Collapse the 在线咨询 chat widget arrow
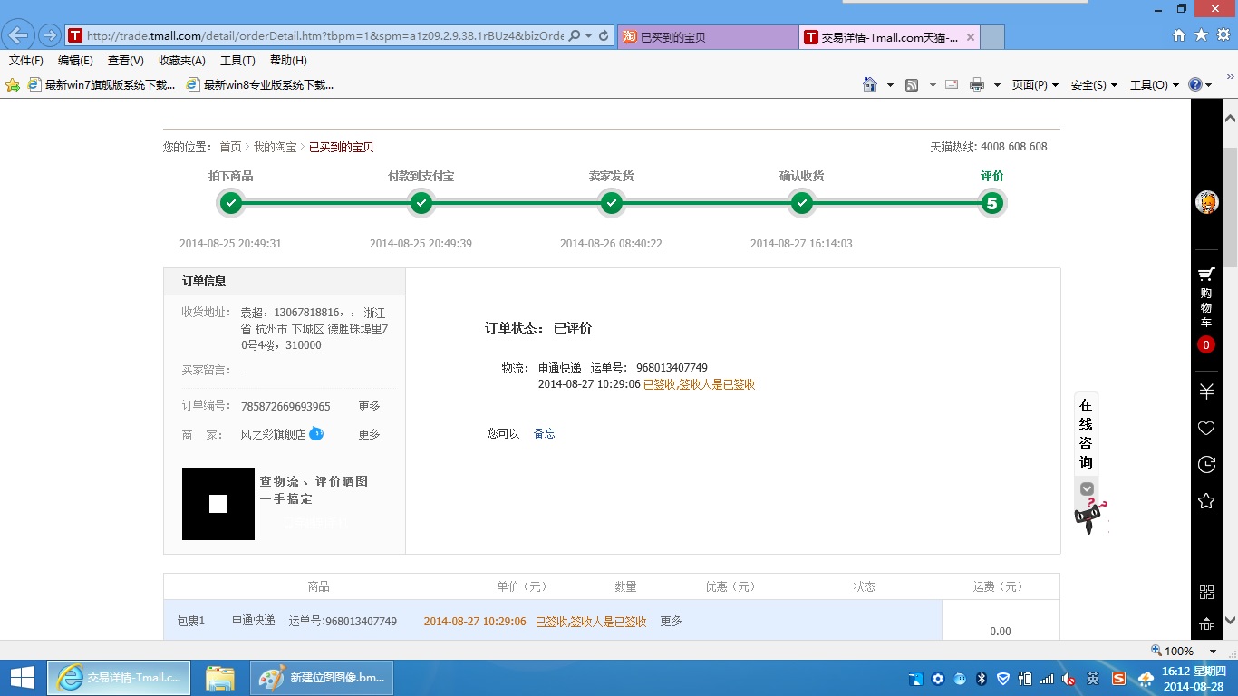 1087,488
